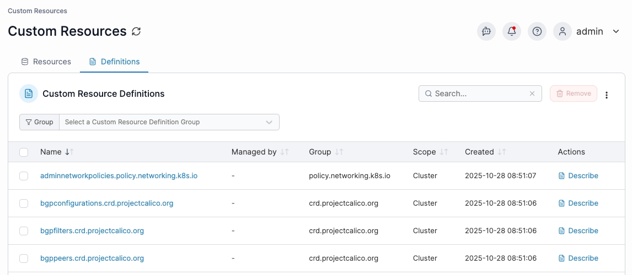
Task: Click Describe for bgppeers.crd.projectcalico.org
Action: coord(578,258)
